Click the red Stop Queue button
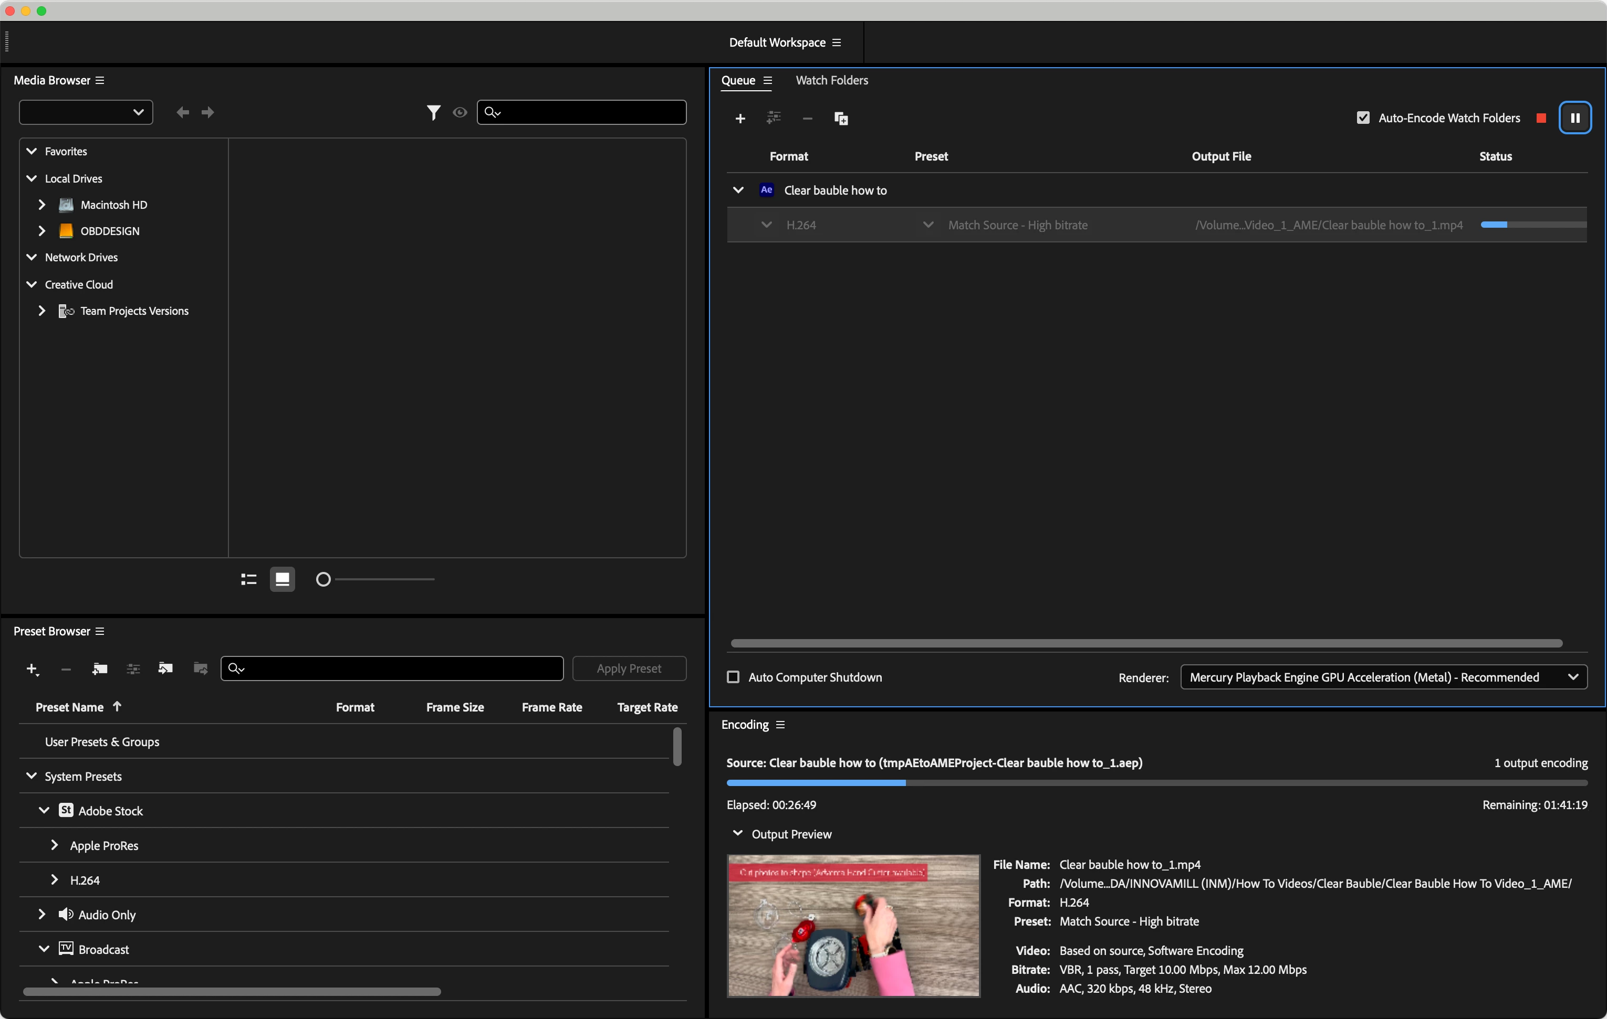 [1540, 118]
